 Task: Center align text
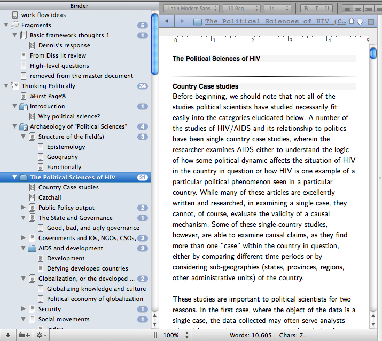[358, 9]
